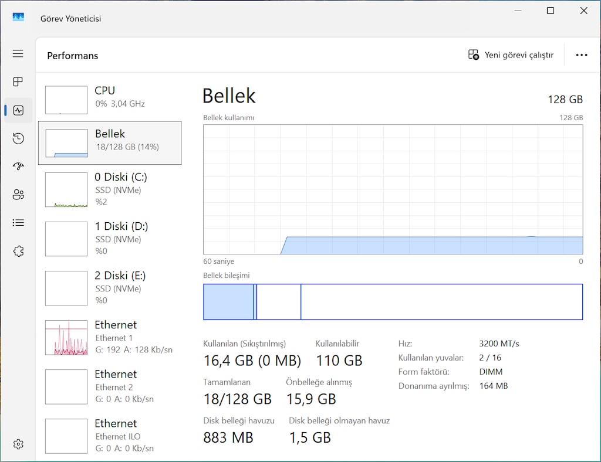Open the Details list page icon
Image resolution: width=601 pixels, height=462 pixels.
coord(18,223)
